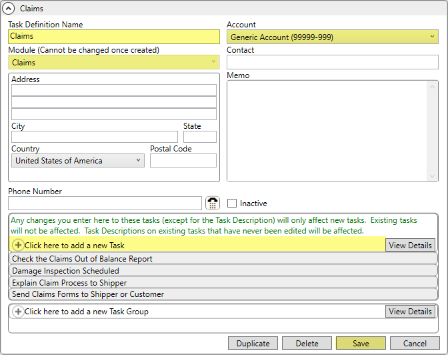
Task: Enable the Inactive checkbox
Action: coord(232,204)
